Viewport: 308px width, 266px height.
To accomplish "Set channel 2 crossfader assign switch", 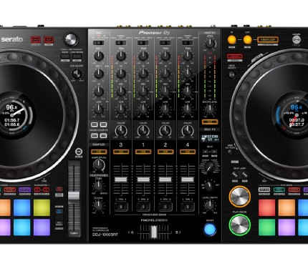I will coord(165,207).
